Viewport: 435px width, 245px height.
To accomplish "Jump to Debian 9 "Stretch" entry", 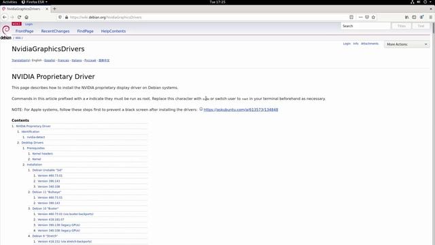I will (x=45, y=236).
